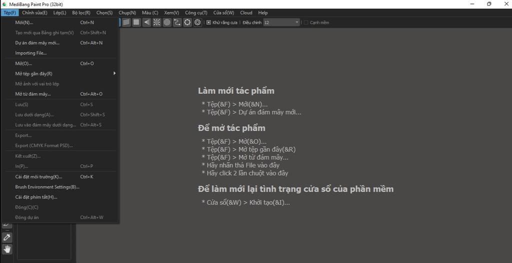Select the Parallel snap guide icon
The image size is (512, 263).
pos(126,22)
